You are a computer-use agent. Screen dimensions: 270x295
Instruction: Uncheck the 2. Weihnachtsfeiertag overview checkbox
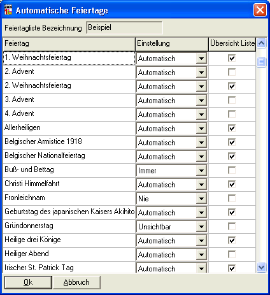point(232,86)
